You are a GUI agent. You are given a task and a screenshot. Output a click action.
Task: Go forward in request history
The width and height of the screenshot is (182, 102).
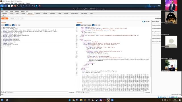[21, 18]
